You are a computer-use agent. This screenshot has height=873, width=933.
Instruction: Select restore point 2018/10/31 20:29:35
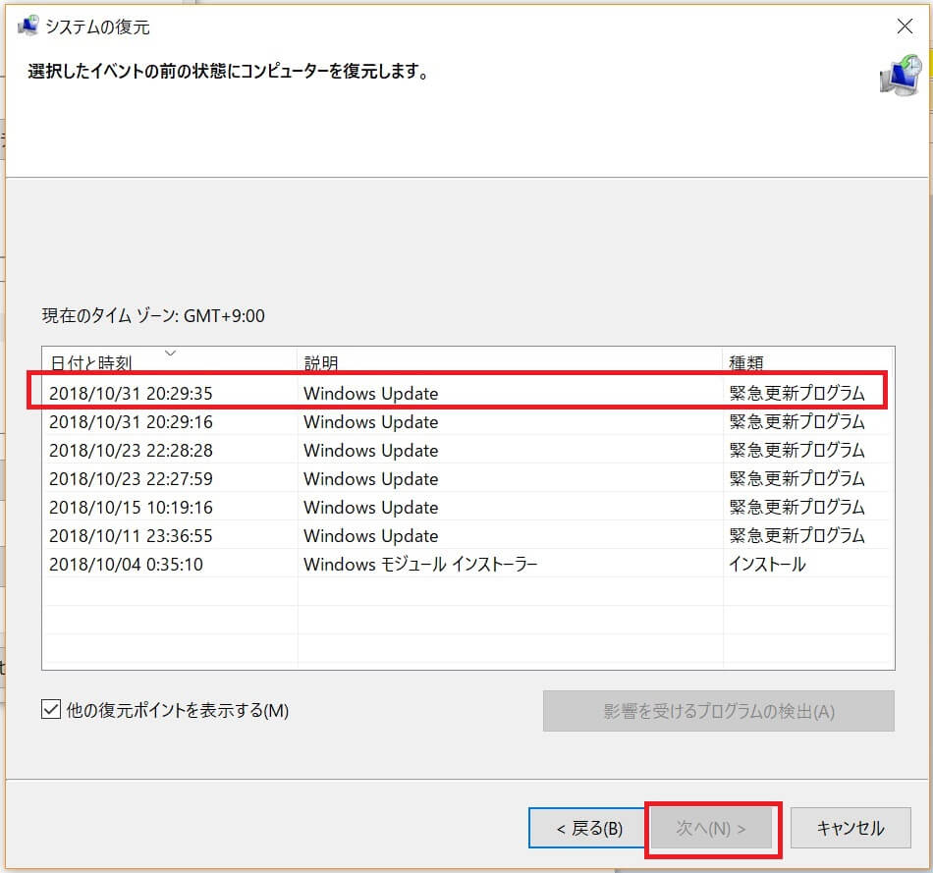[x=467, y=394]
